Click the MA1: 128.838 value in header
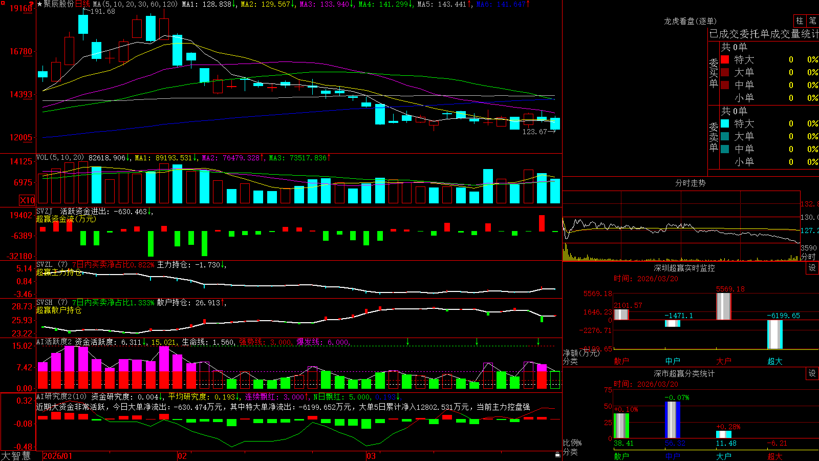 point(207,4)
